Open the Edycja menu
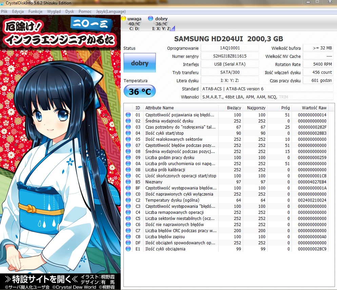Screen dimensions: 337x290 pyautogui.click(x=18, y=12)
